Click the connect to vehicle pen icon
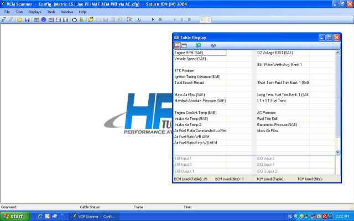 click(4, 20)
